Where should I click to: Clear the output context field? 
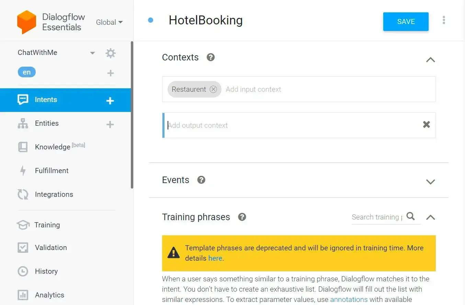point(426,125)
